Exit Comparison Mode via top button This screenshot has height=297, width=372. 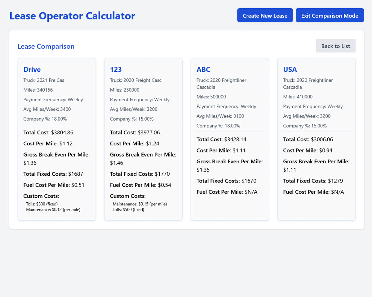click(330, 15)
